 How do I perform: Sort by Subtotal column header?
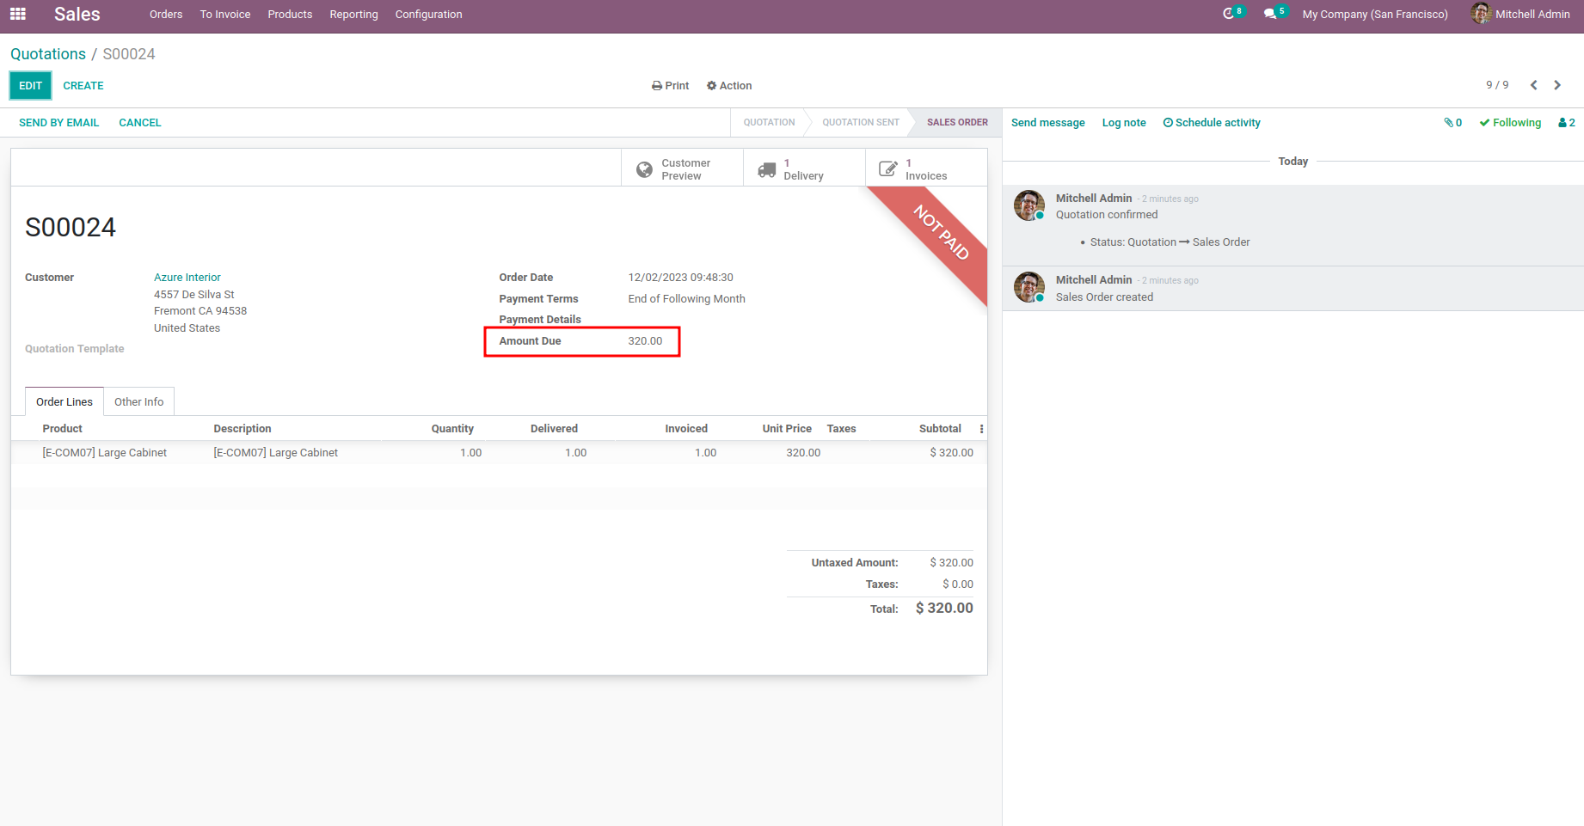click(940, 429)
